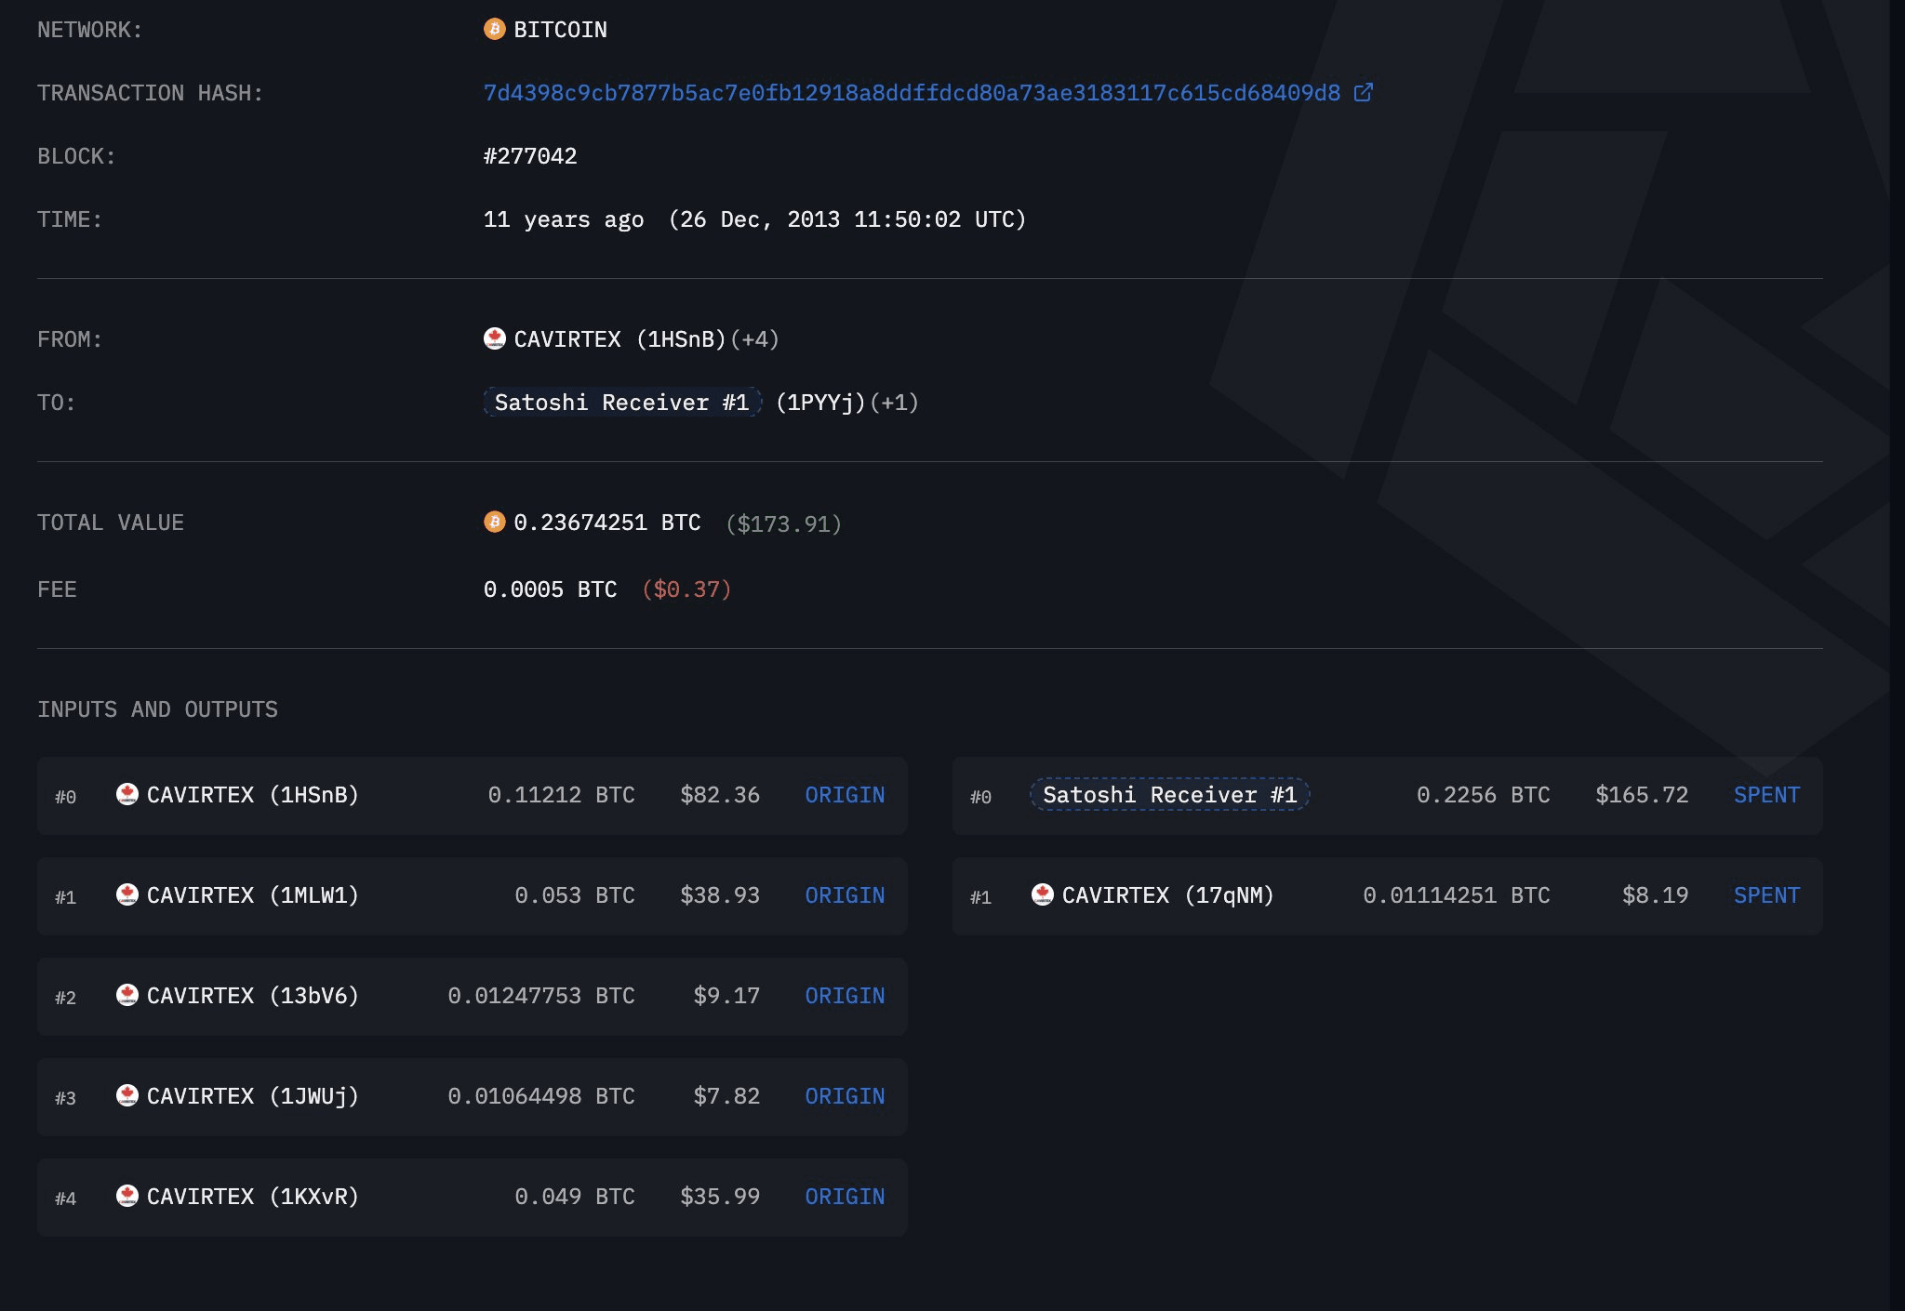The height and width of the screenshot is (1311, 1905).
Task: Click CAVIRTEX icon on output #1 row
Action: pyautogui.click(x=1043, y=894)
